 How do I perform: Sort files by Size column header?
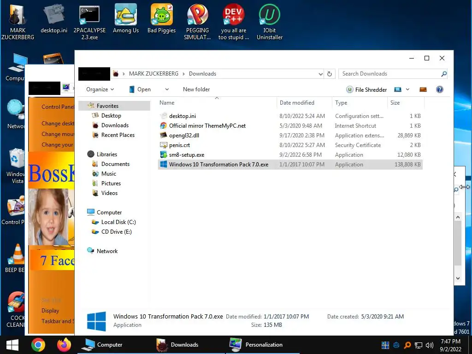406,103
